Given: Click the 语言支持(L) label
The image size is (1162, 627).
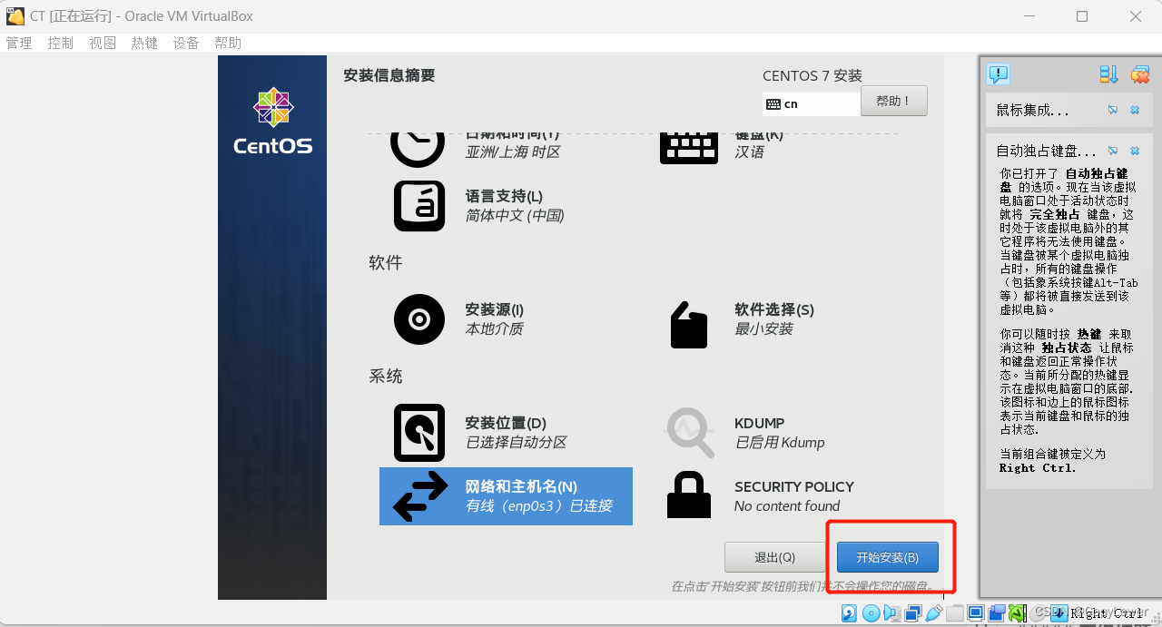Looking at the screenshot, I should click(x=504, y=196).
